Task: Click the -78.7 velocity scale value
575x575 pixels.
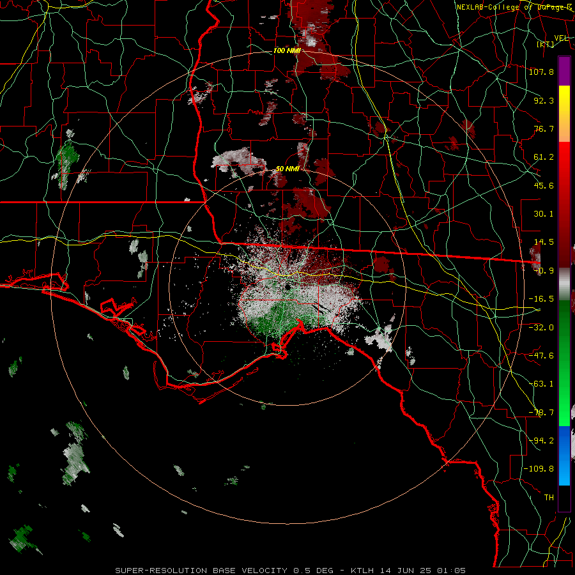Action: click(x=541, y=413)
